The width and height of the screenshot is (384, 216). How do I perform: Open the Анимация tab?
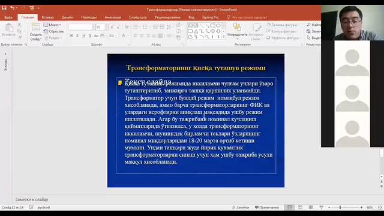point(113,17)
